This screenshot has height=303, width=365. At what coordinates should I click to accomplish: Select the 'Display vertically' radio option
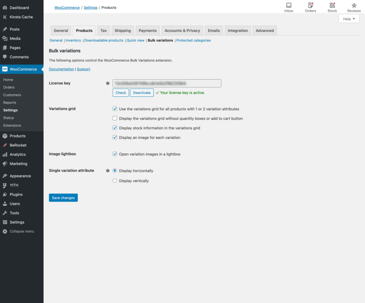pos(115,181)
